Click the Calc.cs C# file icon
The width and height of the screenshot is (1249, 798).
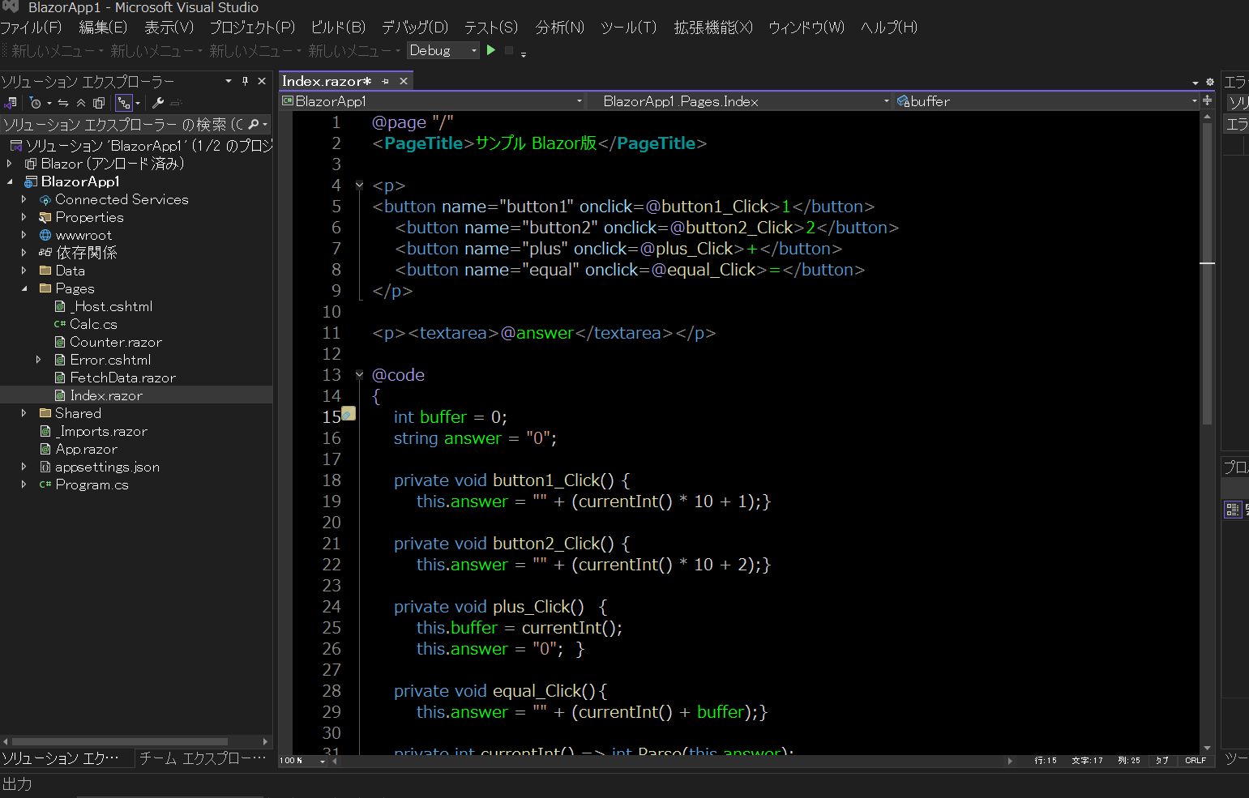pos(60,324)
